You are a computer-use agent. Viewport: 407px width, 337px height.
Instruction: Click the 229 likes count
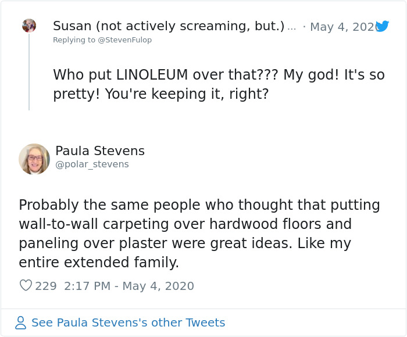tap(46, 286)
